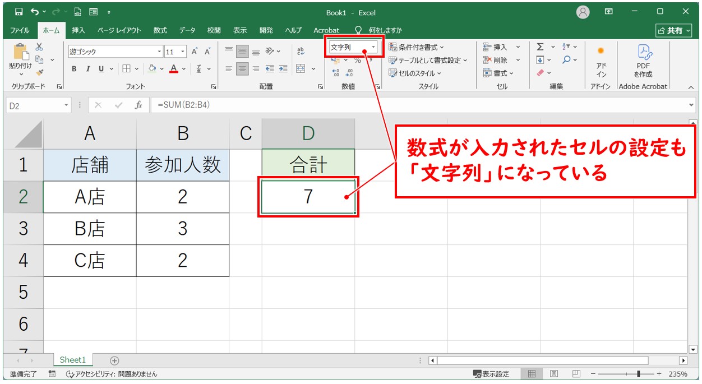Wrap text in the cell

pos(301,51)
